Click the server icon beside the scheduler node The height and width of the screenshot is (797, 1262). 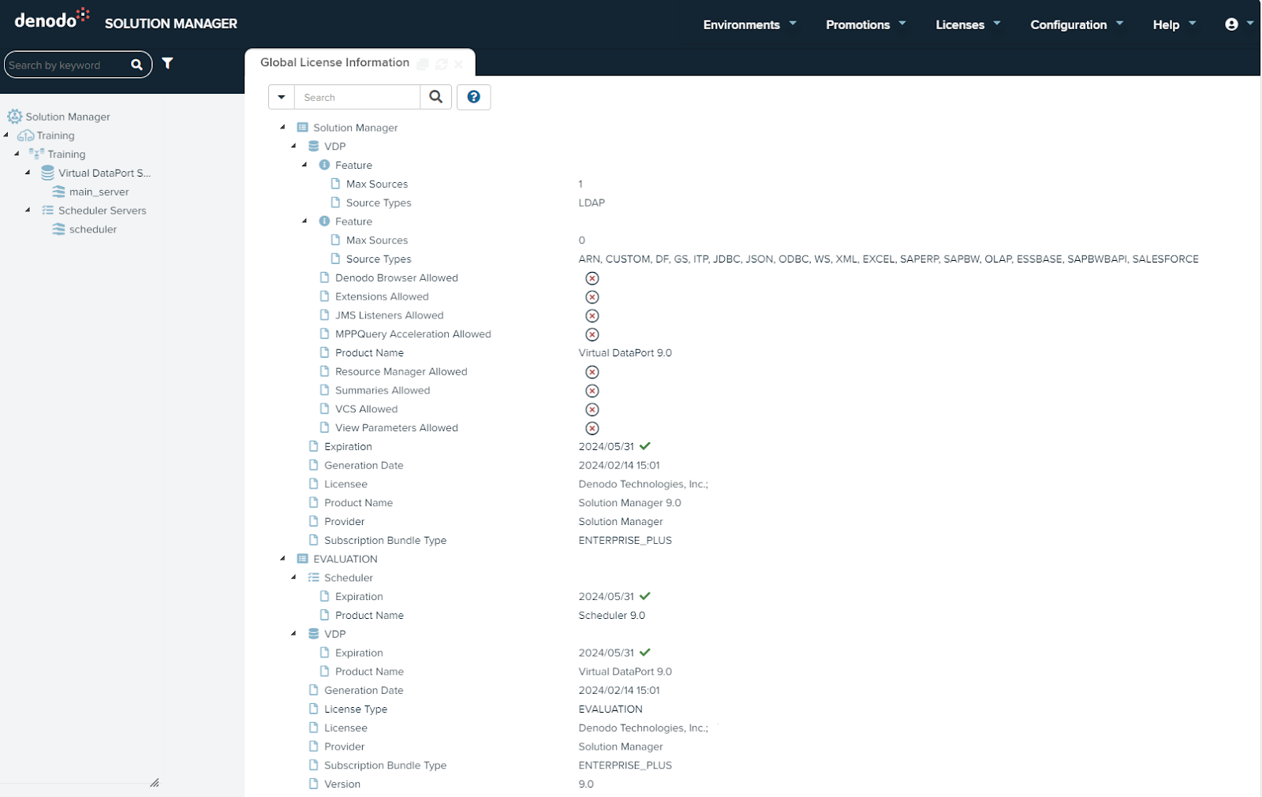58,229
